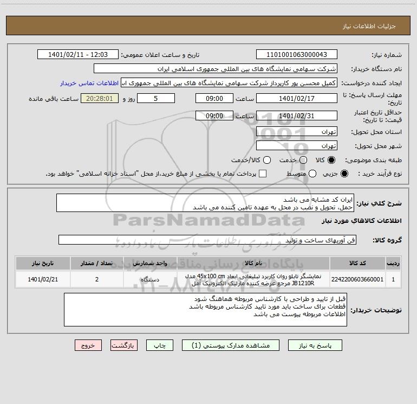Click the ایجاد کننده درخواست field
417x404 pixels.
(229, 83)
